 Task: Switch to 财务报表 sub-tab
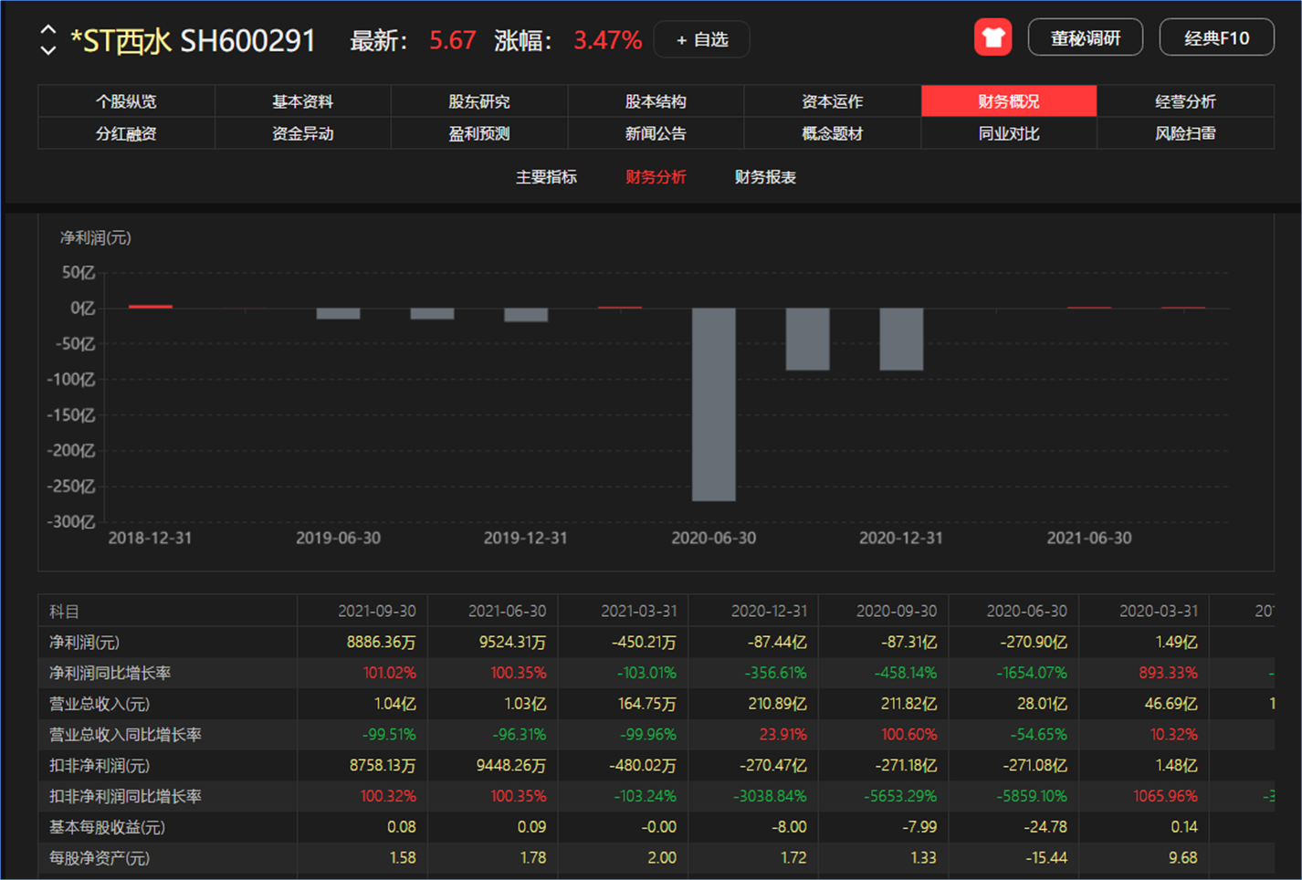click(765, 177)
